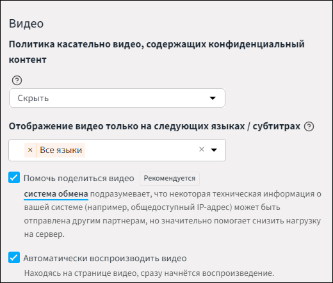The height and width of the screenshot is (283, 333).
Task: Click the 'Автоматически воспроизводить видео' label text
Action: pyautogui.click(x=105, y=258)
